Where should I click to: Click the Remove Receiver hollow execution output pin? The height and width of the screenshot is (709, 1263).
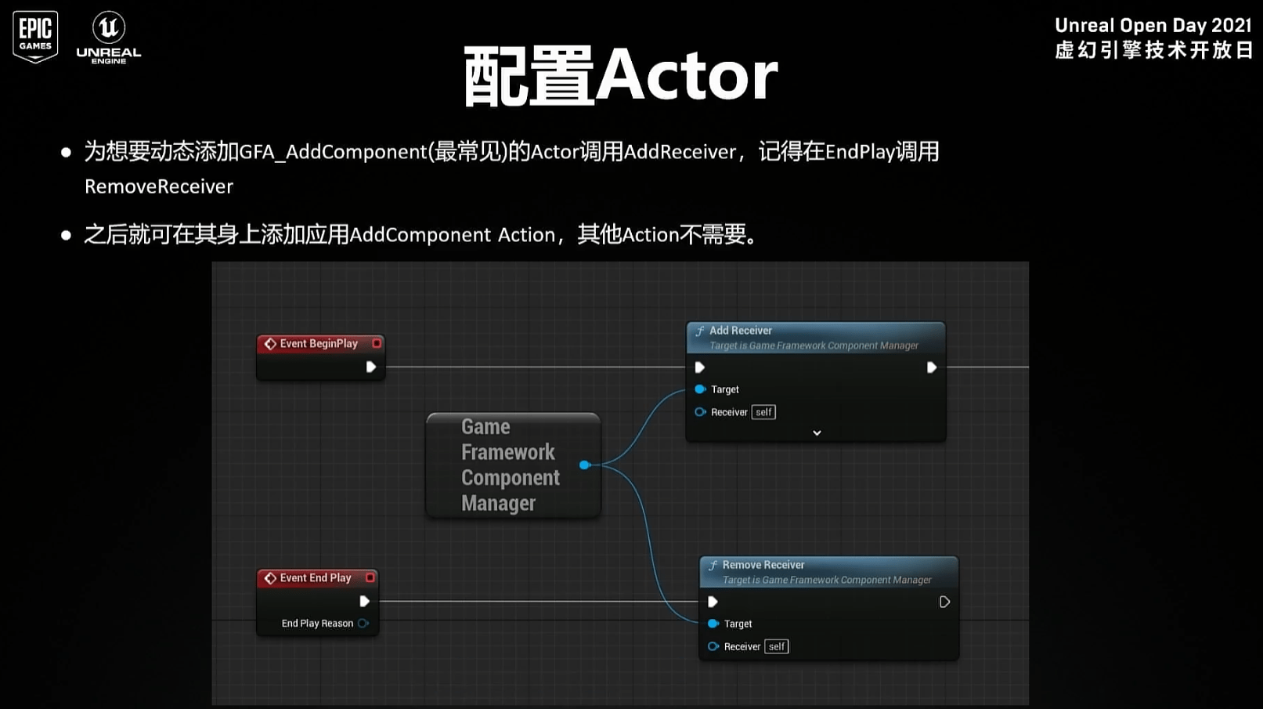944,602
